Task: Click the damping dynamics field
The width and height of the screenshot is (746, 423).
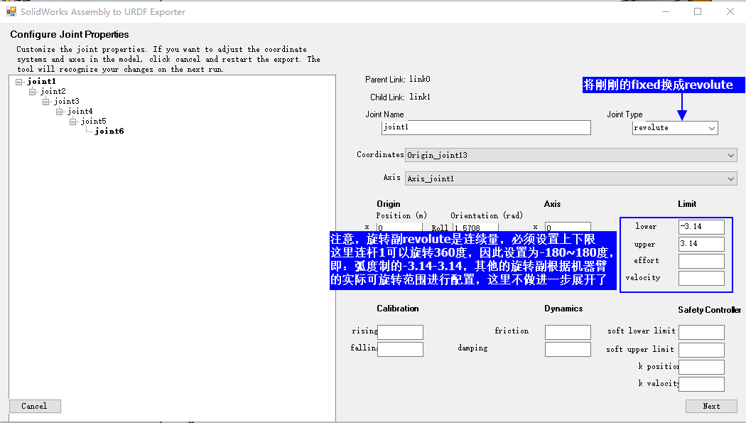Action: [568, 349]
